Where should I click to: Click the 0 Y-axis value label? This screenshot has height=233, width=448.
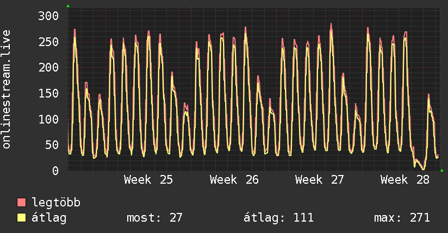pos(55,171)
